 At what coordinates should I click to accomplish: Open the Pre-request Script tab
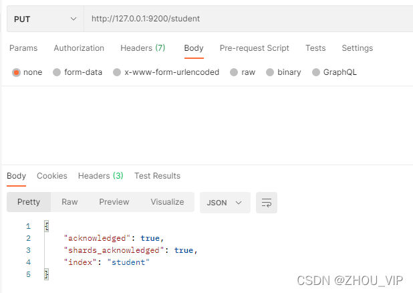255,48
